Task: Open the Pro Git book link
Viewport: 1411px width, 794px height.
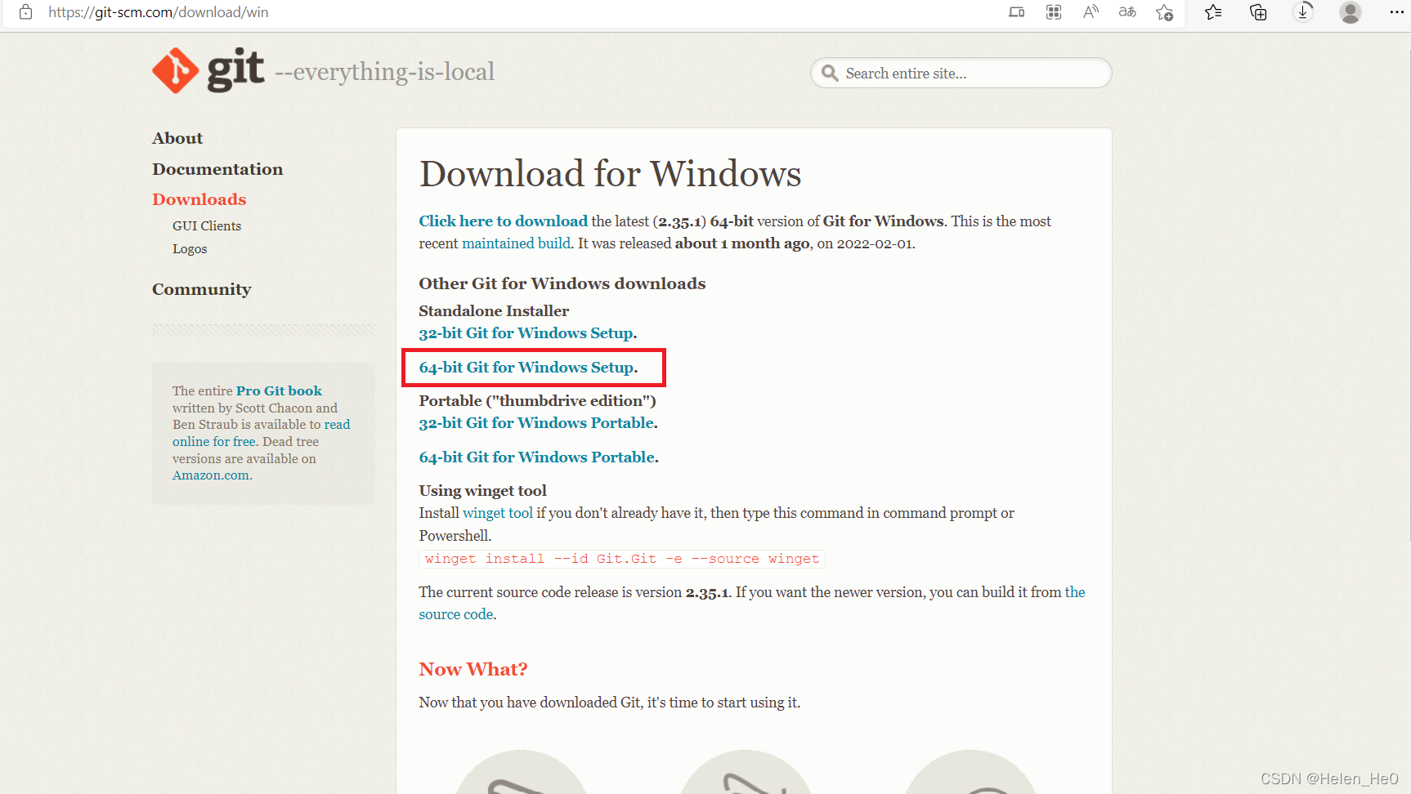Action: (279, 391)
